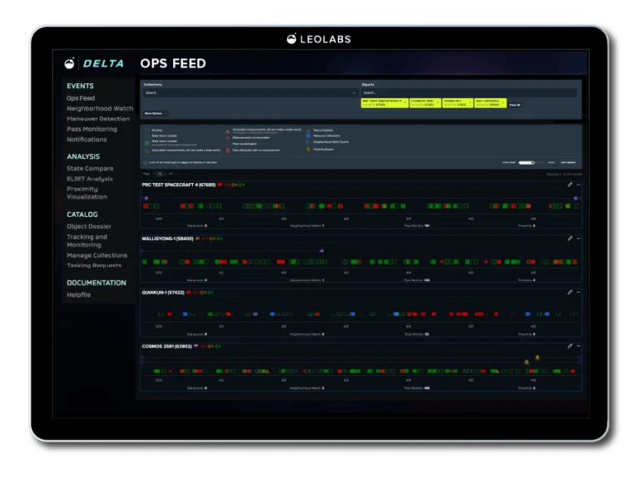Remove the third yellow object tag (57422)

pyautogui.click(x=470, y=102)
